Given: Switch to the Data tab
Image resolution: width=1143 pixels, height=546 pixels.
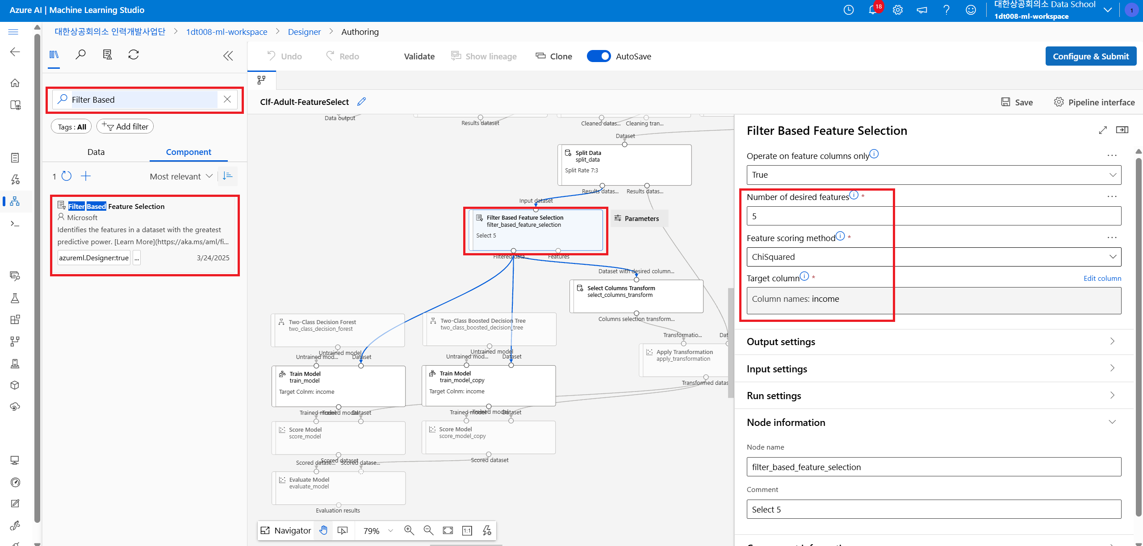Looking at the screenshot, I should pyautogui.click(x=96, y=152).
